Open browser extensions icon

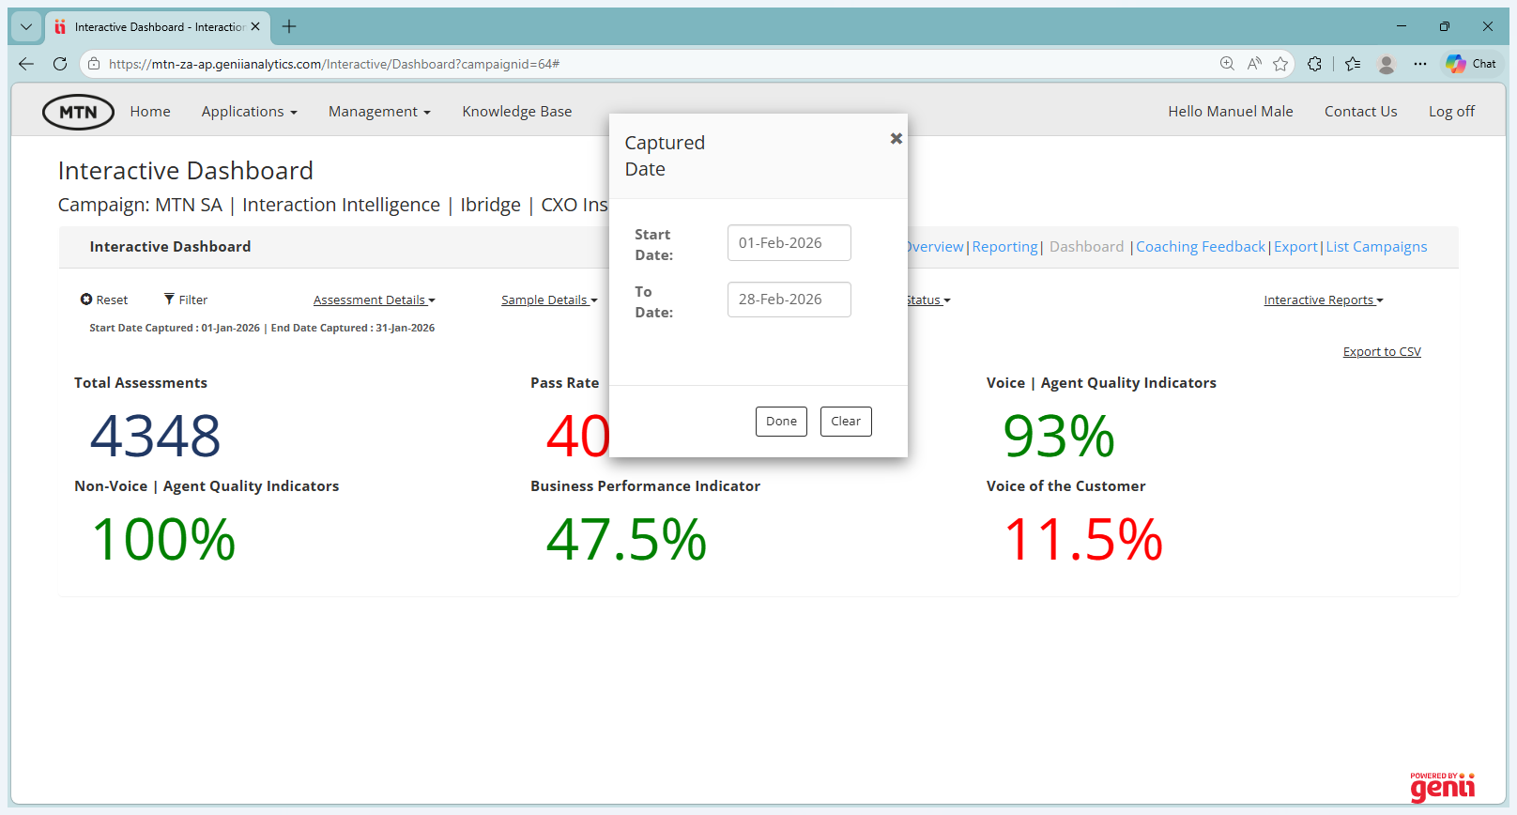pyautogui.click(x=1314, y=64)
